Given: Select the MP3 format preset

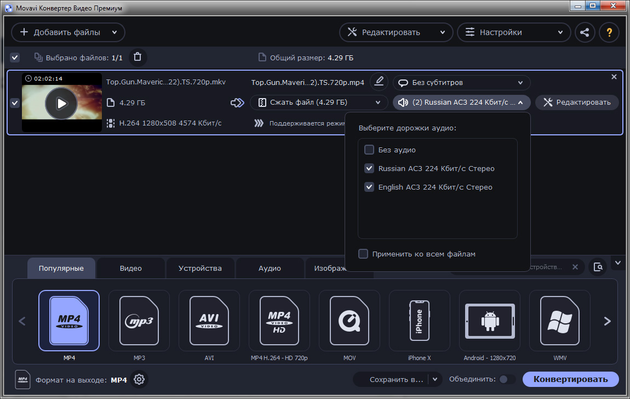Looking at the screenshot, I should pos(139,321).
